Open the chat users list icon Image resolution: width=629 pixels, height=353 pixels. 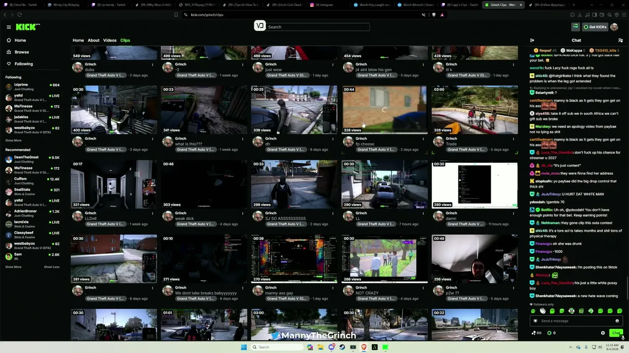pyautogui.click(x=621, y=40)
